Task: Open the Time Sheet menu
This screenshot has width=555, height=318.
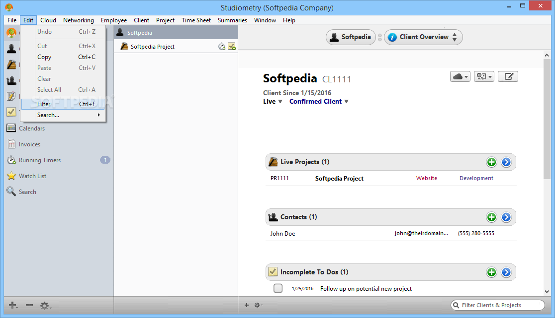Action: click(196, 20)
